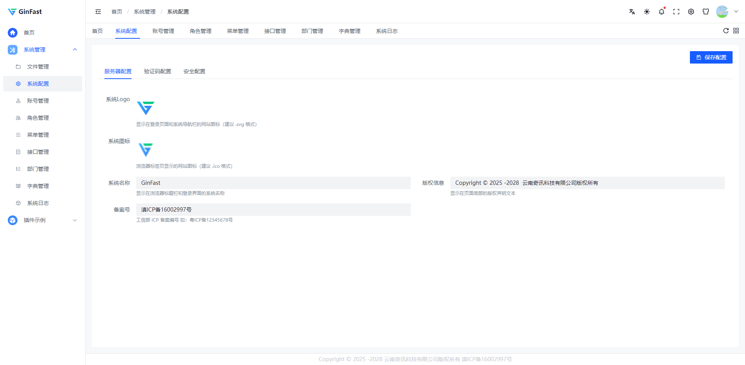The image size is (745, 365).
Task: Click 系统配置 in the breadcrumb
Action: coord(178,12)
